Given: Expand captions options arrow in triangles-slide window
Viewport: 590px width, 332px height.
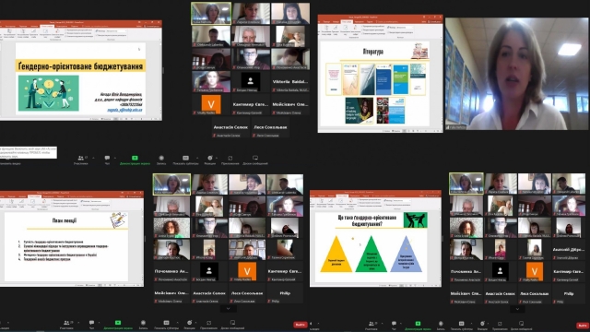Looking at the screenshot, I should tap(471, 324).
